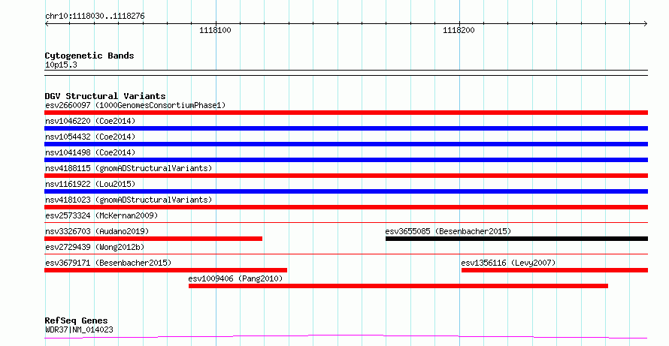Click the WDR37 magenta gene line
The height and width of the screenshot is (346, 669).
tap(346, 337)
